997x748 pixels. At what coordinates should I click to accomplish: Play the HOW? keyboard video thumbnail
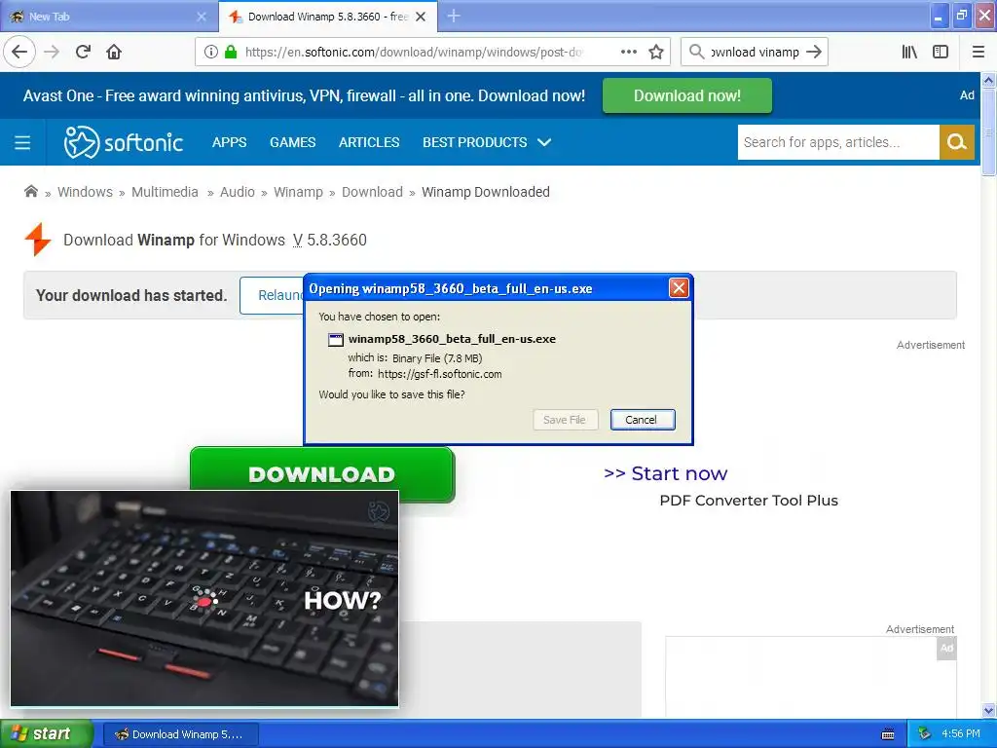pyautogui.click(x=204, y=599)
